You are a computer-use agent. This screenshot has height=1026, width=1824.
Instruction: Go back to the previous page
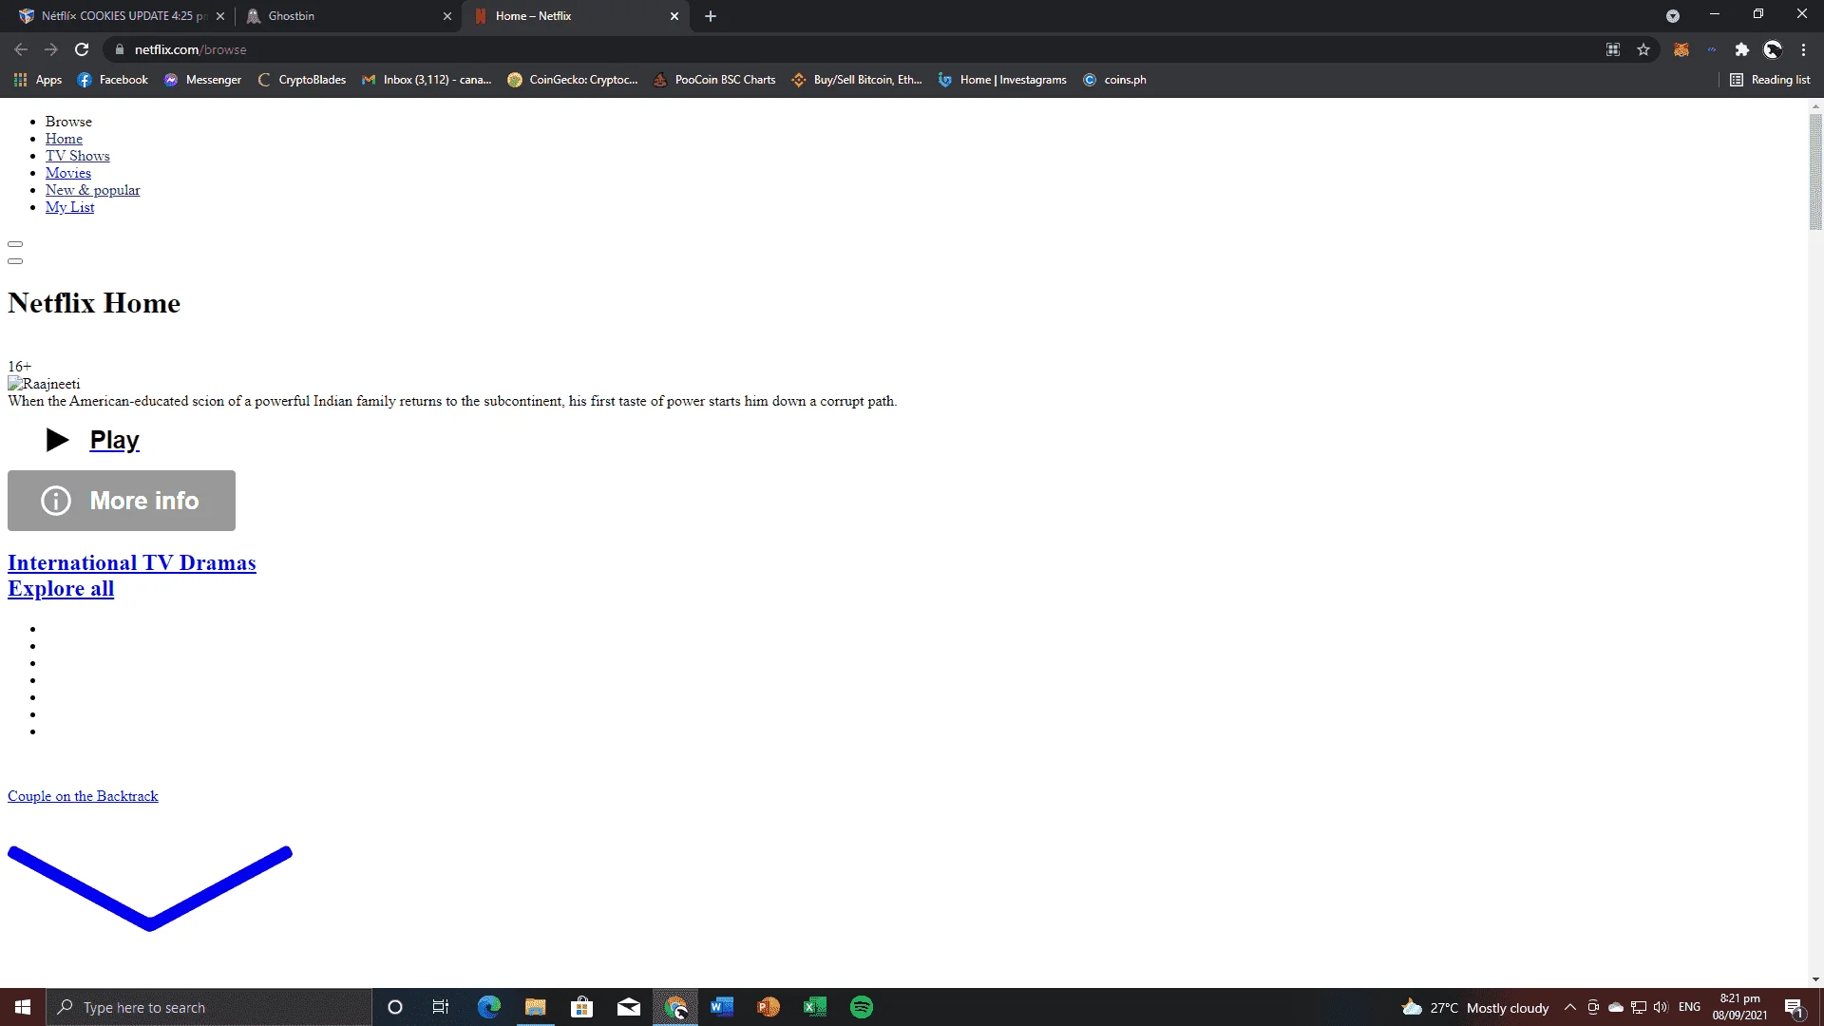pyautogui.click(x=21, y=49)
